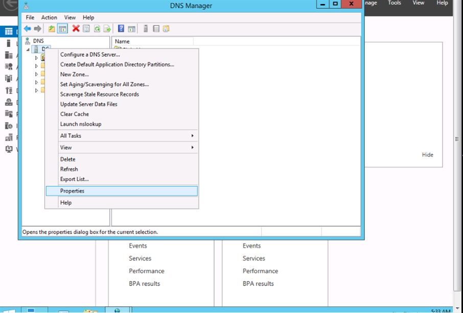Select the certificate ribbon AD CS sidebar icon
Viewport: 463px width, 313px height.
coord(9,67)
